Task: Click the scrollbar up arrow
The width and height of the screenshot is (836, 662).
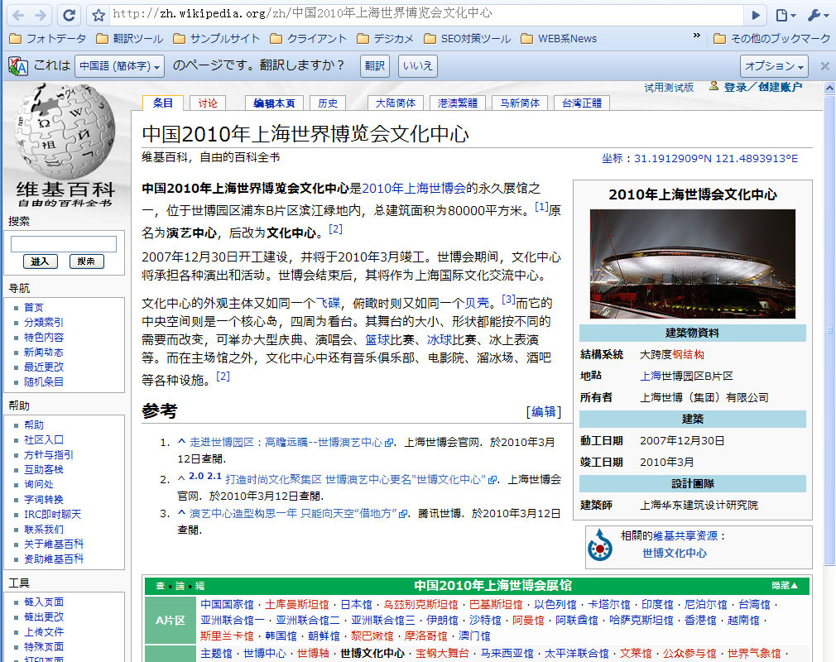Action: pos(829,88)
